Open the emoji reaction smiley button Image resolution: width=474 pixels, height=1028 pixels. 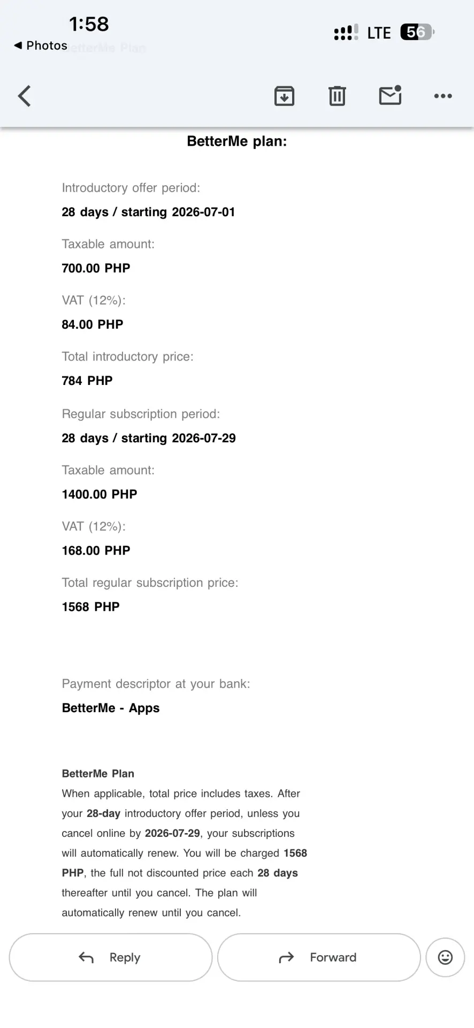point(445,957)
